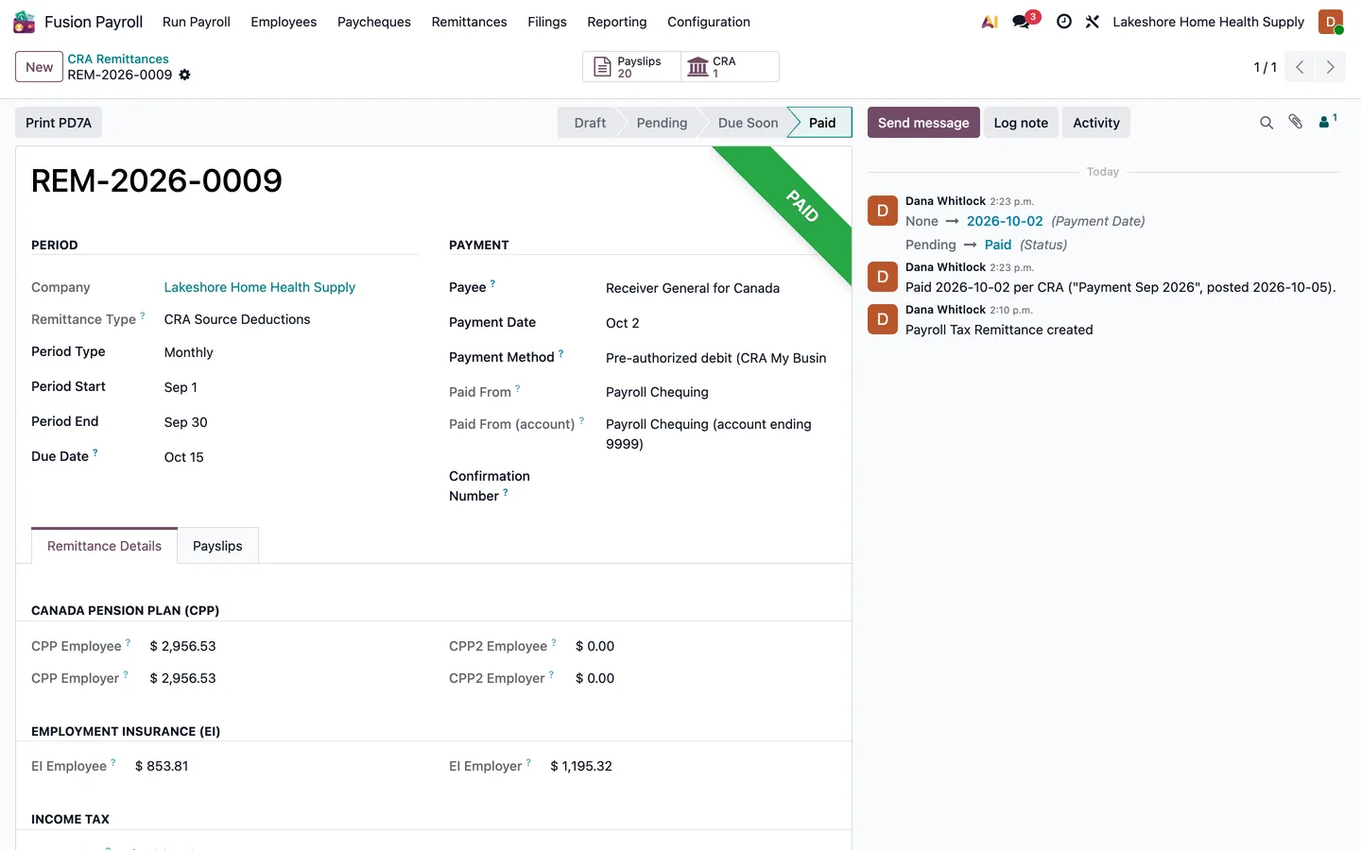The height and width of the screenshot is (850, 1361).
Task: Open the record actions gear icon
Action: tap(185, 75)
